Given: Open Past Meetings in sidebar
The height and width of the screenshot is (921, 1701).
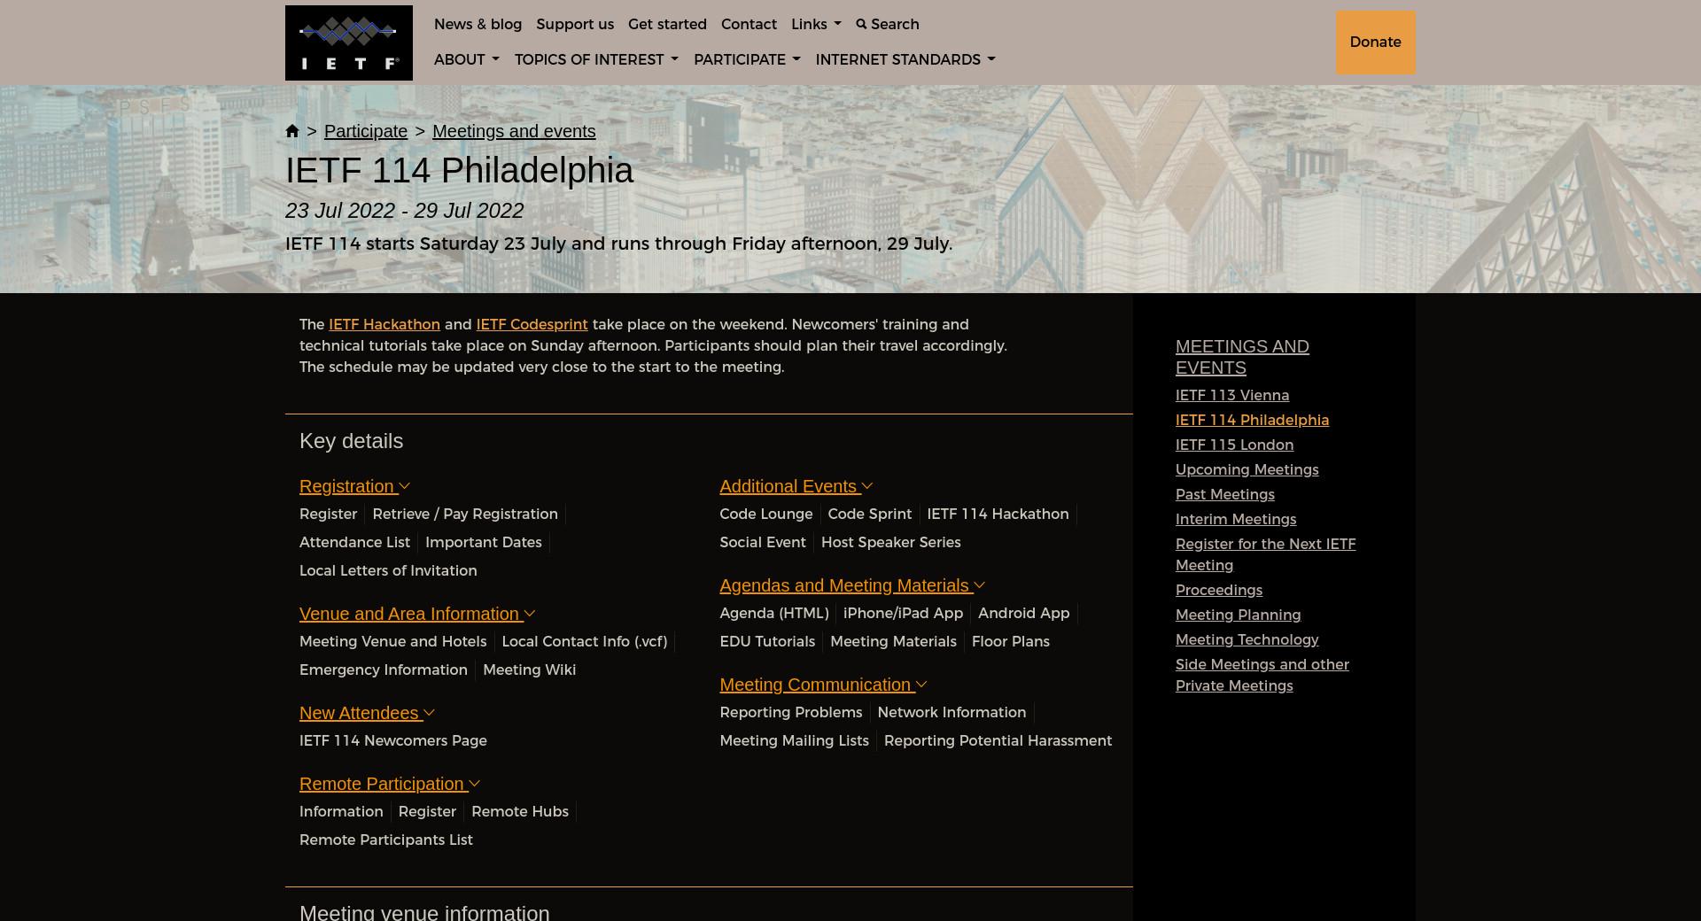Looking at the screenshot, I should 1225,494.
